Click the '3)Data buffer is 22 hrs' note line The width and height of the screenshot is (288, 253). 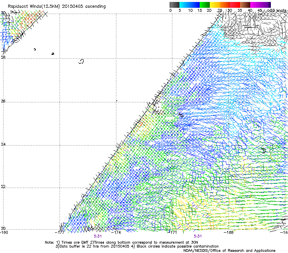point(137,246)
